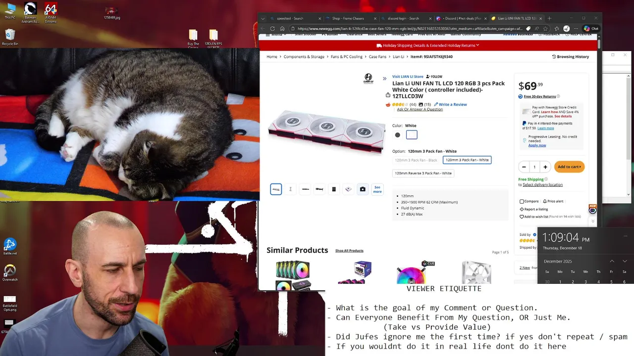Open Batman Arkham desktop shortcut
Viewport: 634px width, 356px height.
point(30,13)
